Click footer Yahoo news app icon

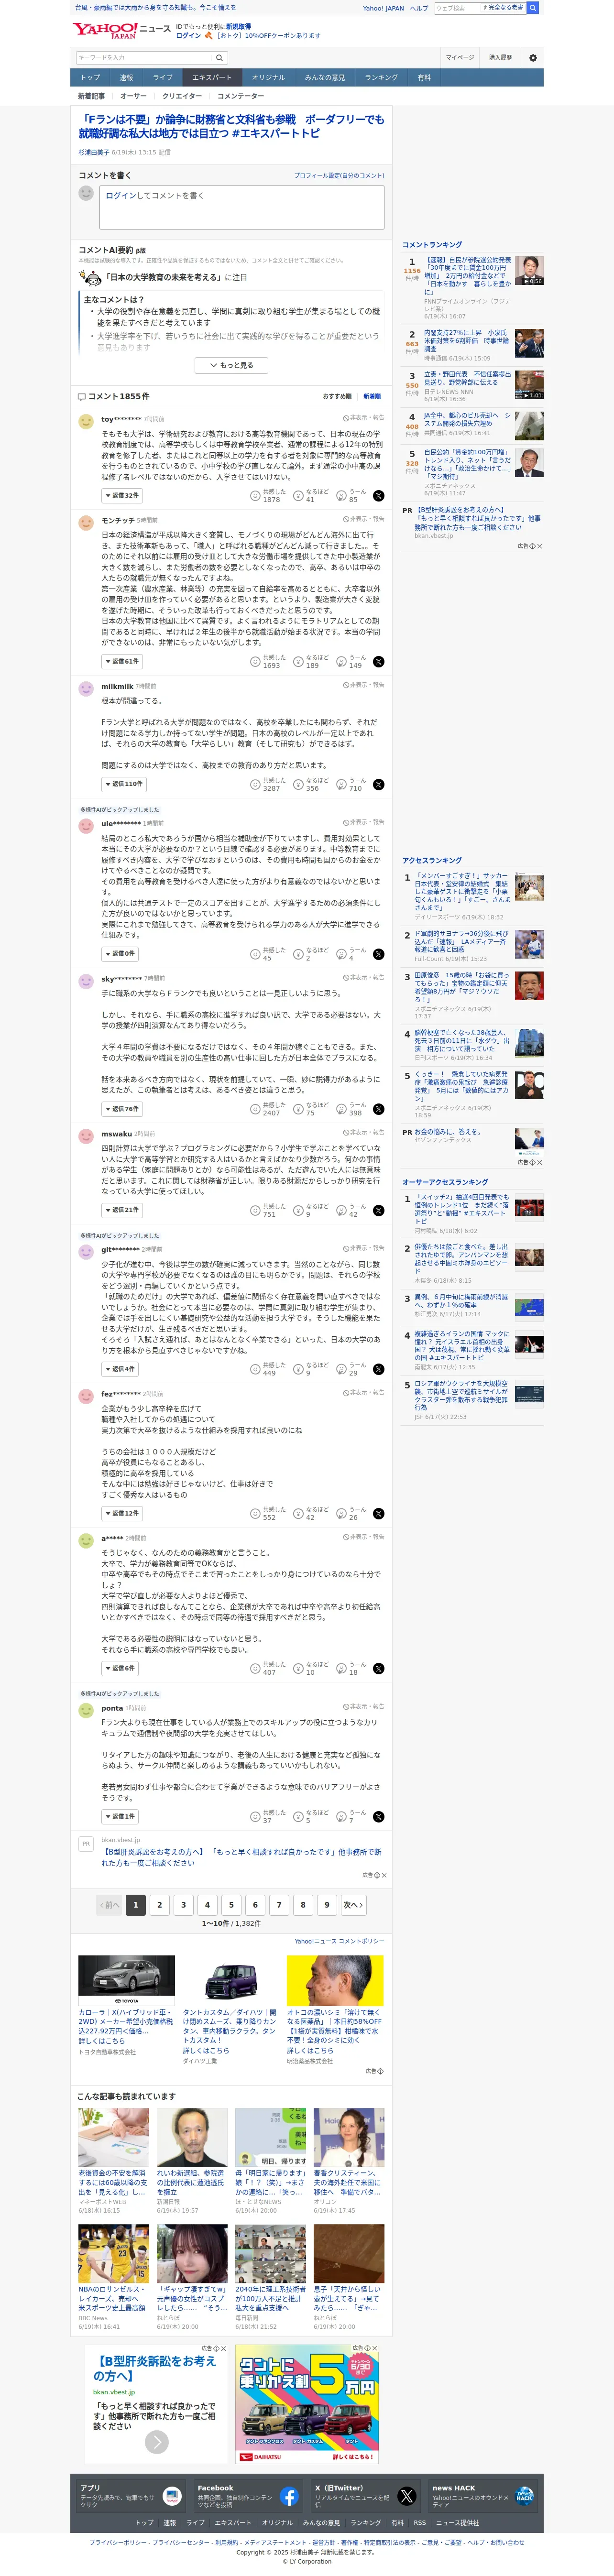point(172,2496)
